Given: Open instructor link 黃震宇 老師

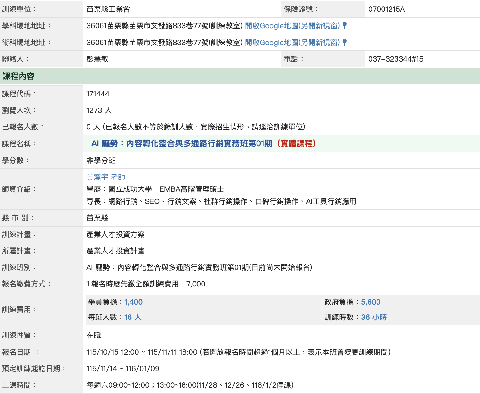Looking at the screenshot, I should 106,177.
